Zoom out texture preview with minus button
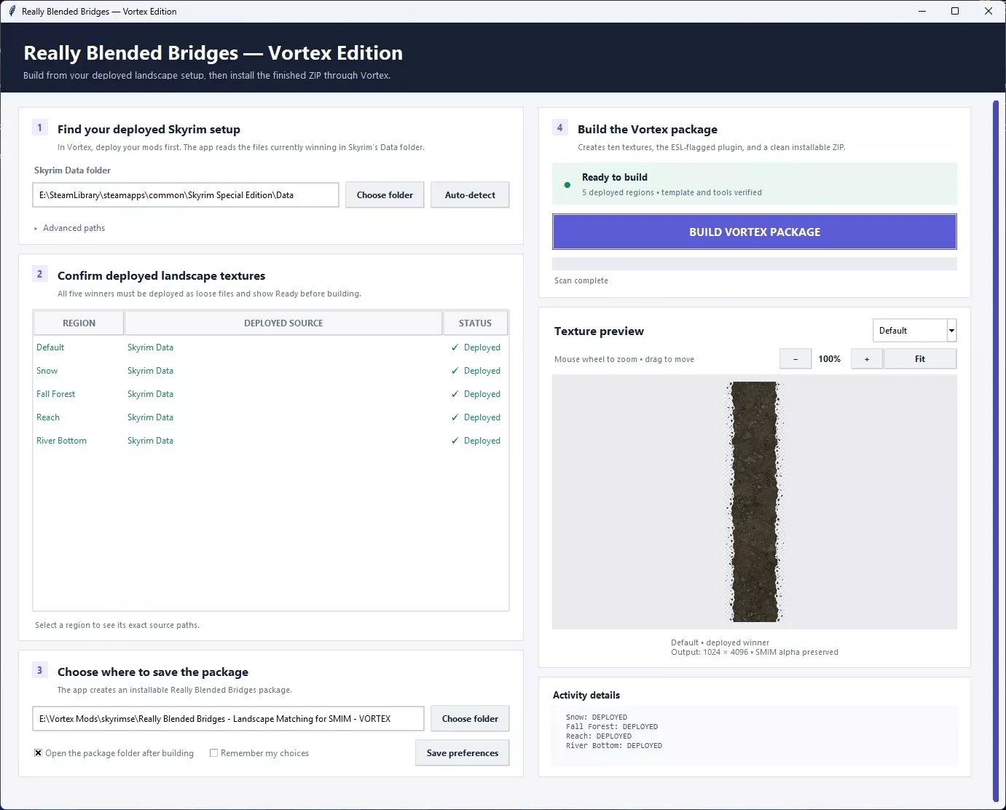The image size is (1006, 810). point(795,359)
